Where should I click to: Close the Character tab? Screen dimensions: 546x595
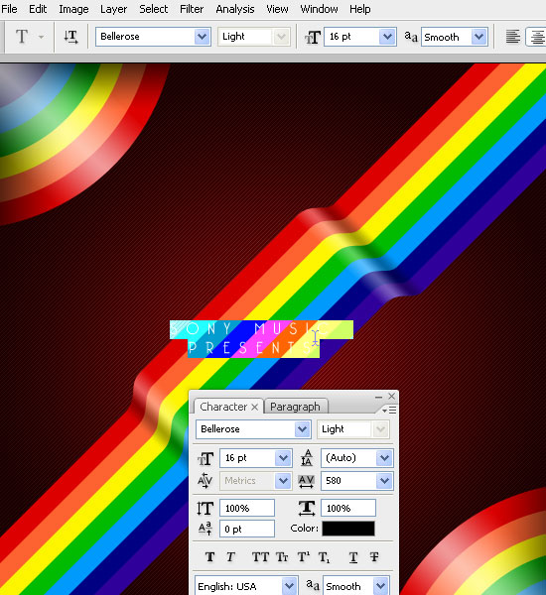(x=254, y=408)
